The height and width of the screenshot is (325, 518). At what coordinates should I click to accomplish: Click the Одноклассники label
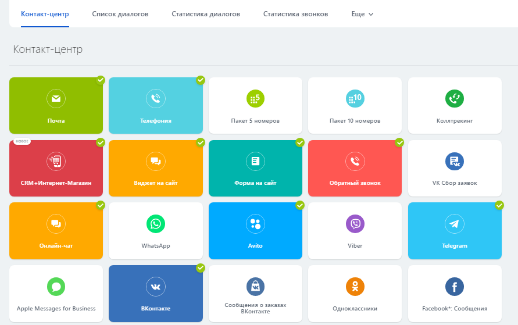355,309
